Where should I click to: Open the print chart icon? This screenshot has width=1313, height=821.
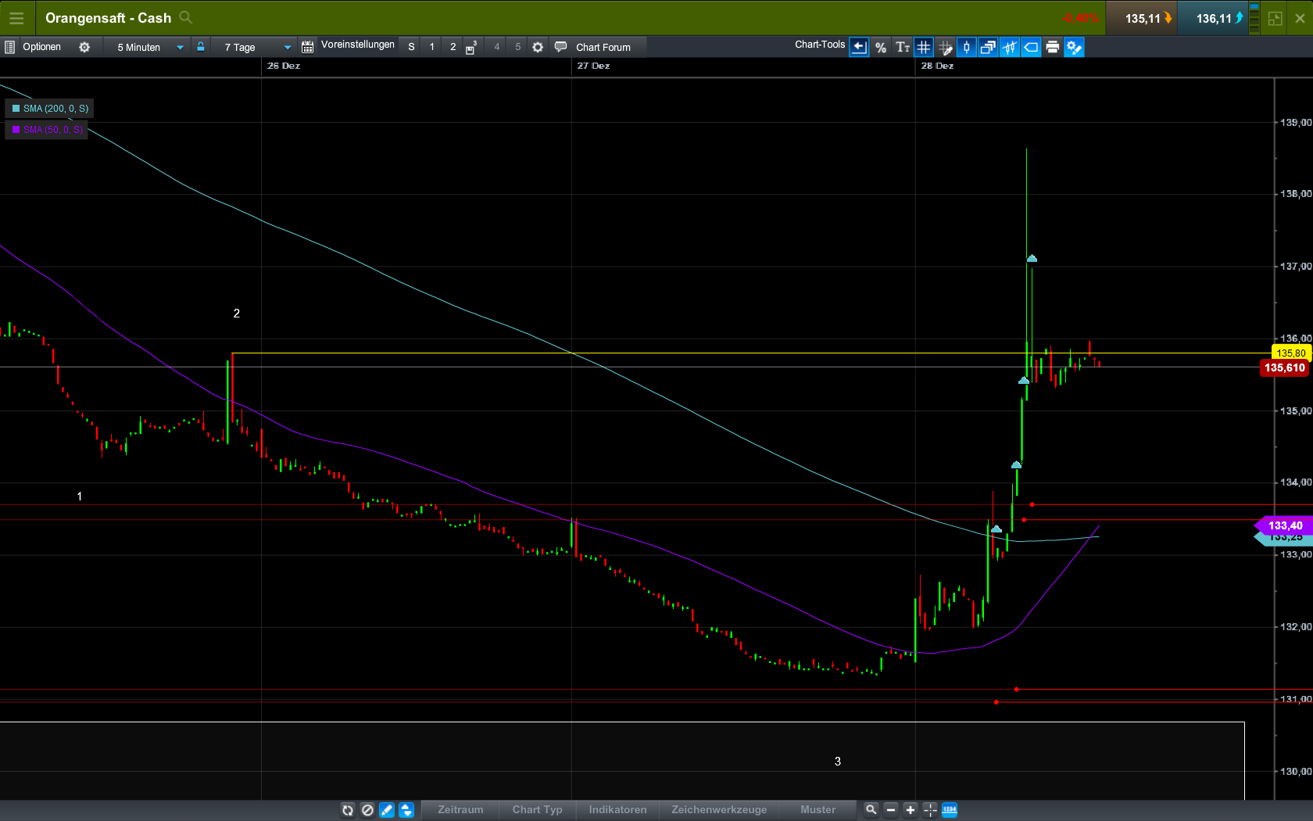tap(1053, 47)
